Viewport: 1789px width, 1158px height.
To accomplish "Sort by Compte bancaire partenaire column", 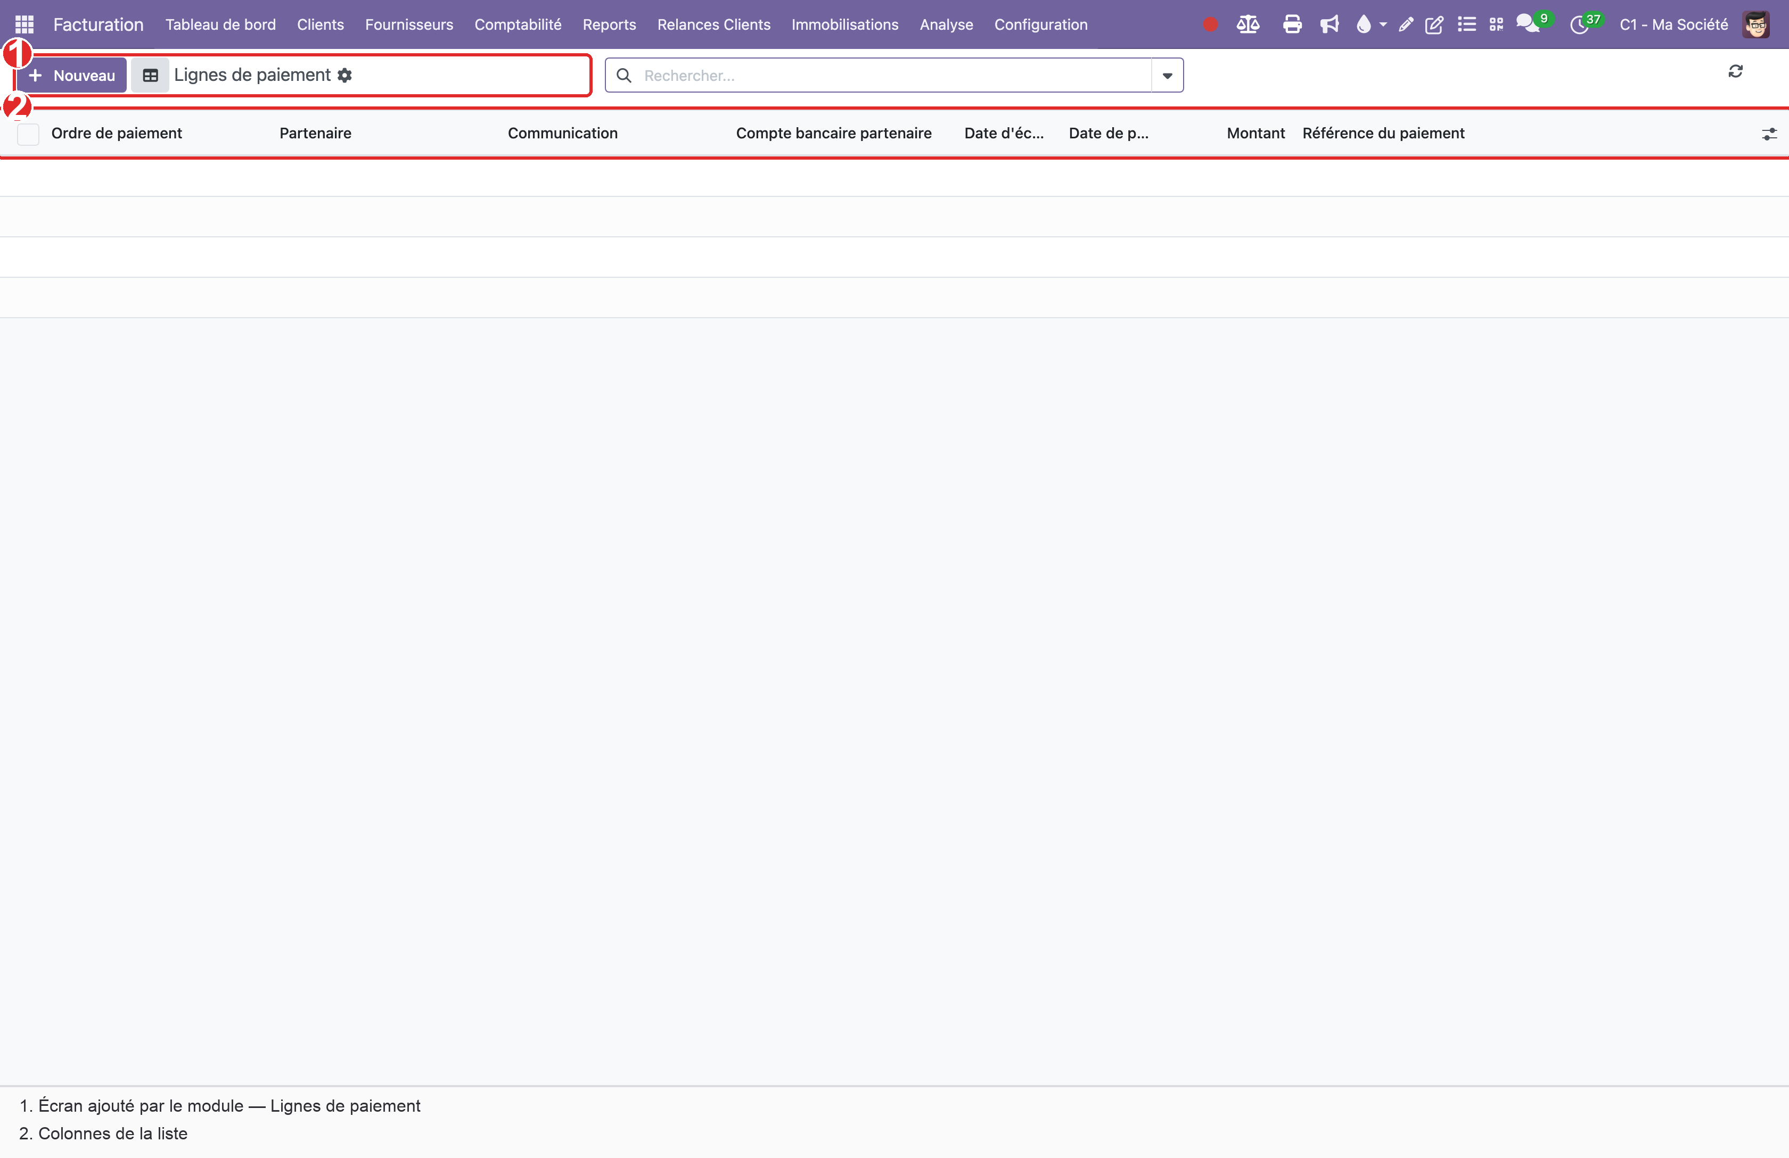I will tap(834, 134).
